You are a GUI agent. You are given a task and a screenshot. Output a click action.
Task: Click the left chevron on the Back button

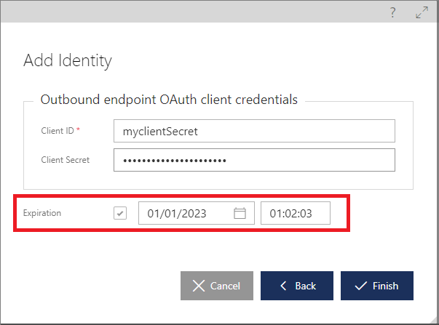coord(283,286)
